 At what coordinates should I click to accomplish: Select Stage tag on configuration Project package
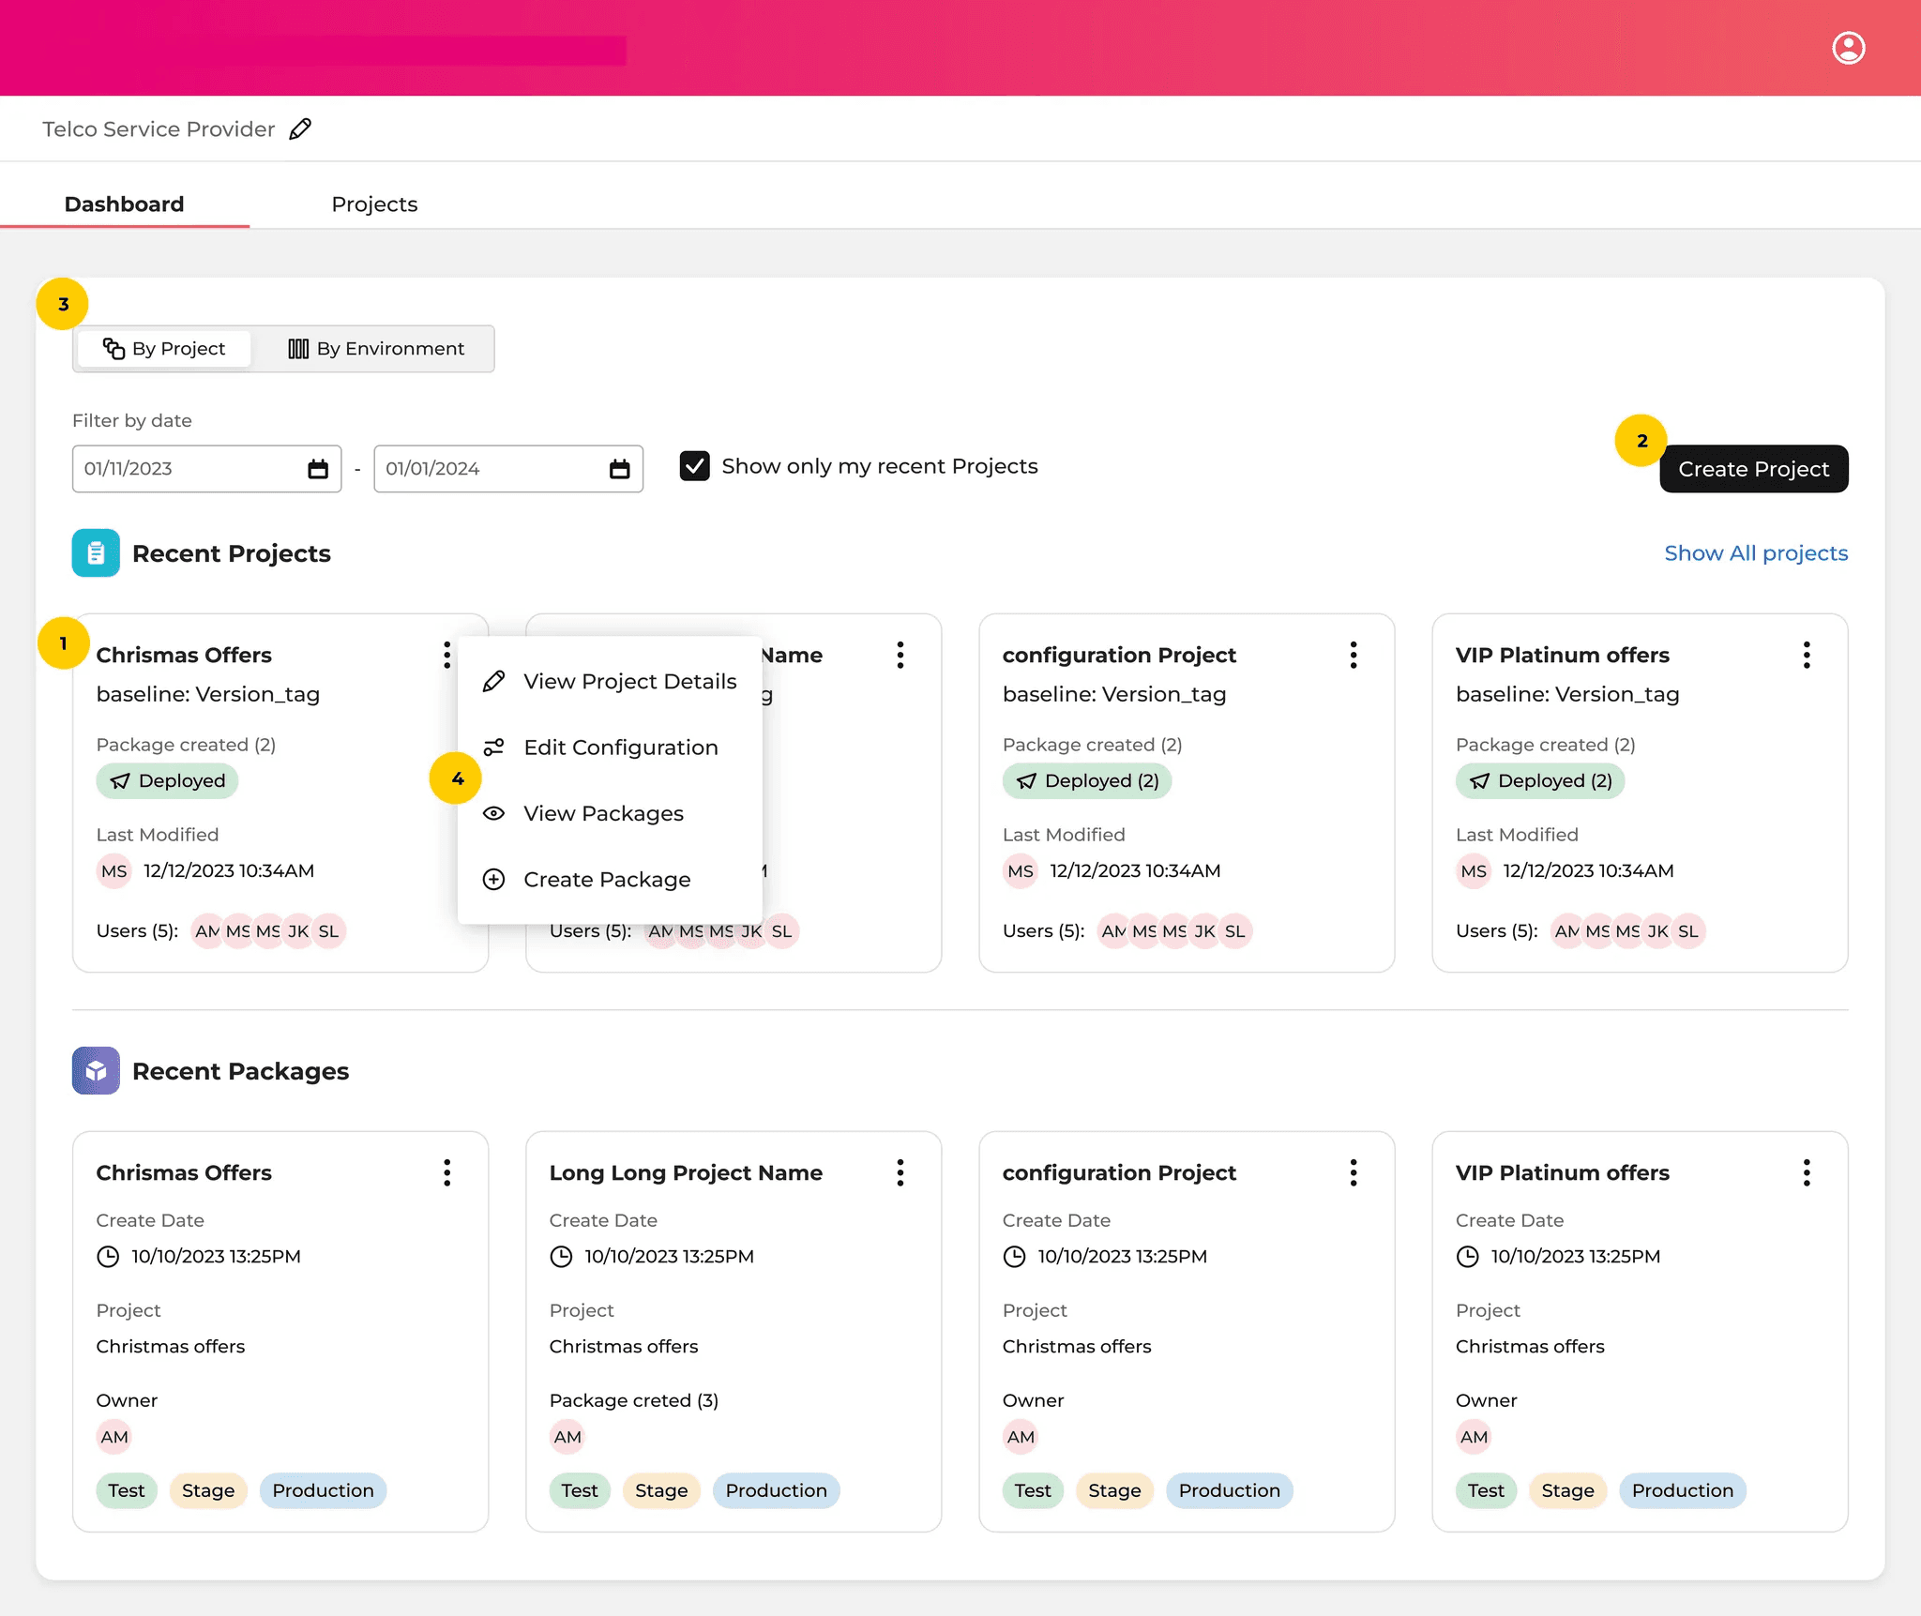pyautogui.click(x=1113, y=1491)
